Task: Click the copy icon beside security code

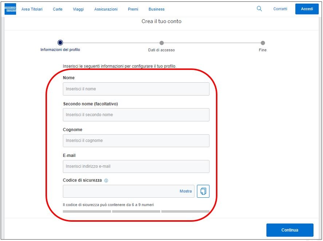Action: tap(203, 191)
